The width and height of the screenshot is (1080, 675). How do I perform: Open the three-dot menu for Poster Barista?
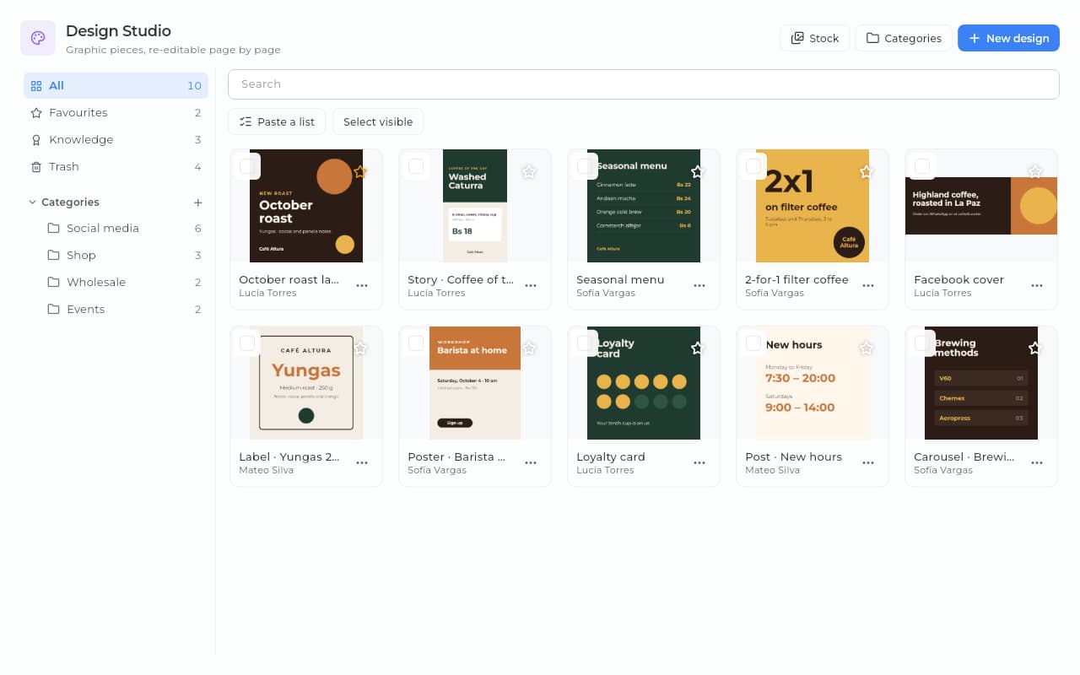(531, 463)
